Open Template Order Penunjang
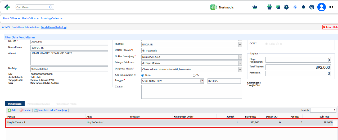This screenshot has height=140, width=338. click(51, 110)
